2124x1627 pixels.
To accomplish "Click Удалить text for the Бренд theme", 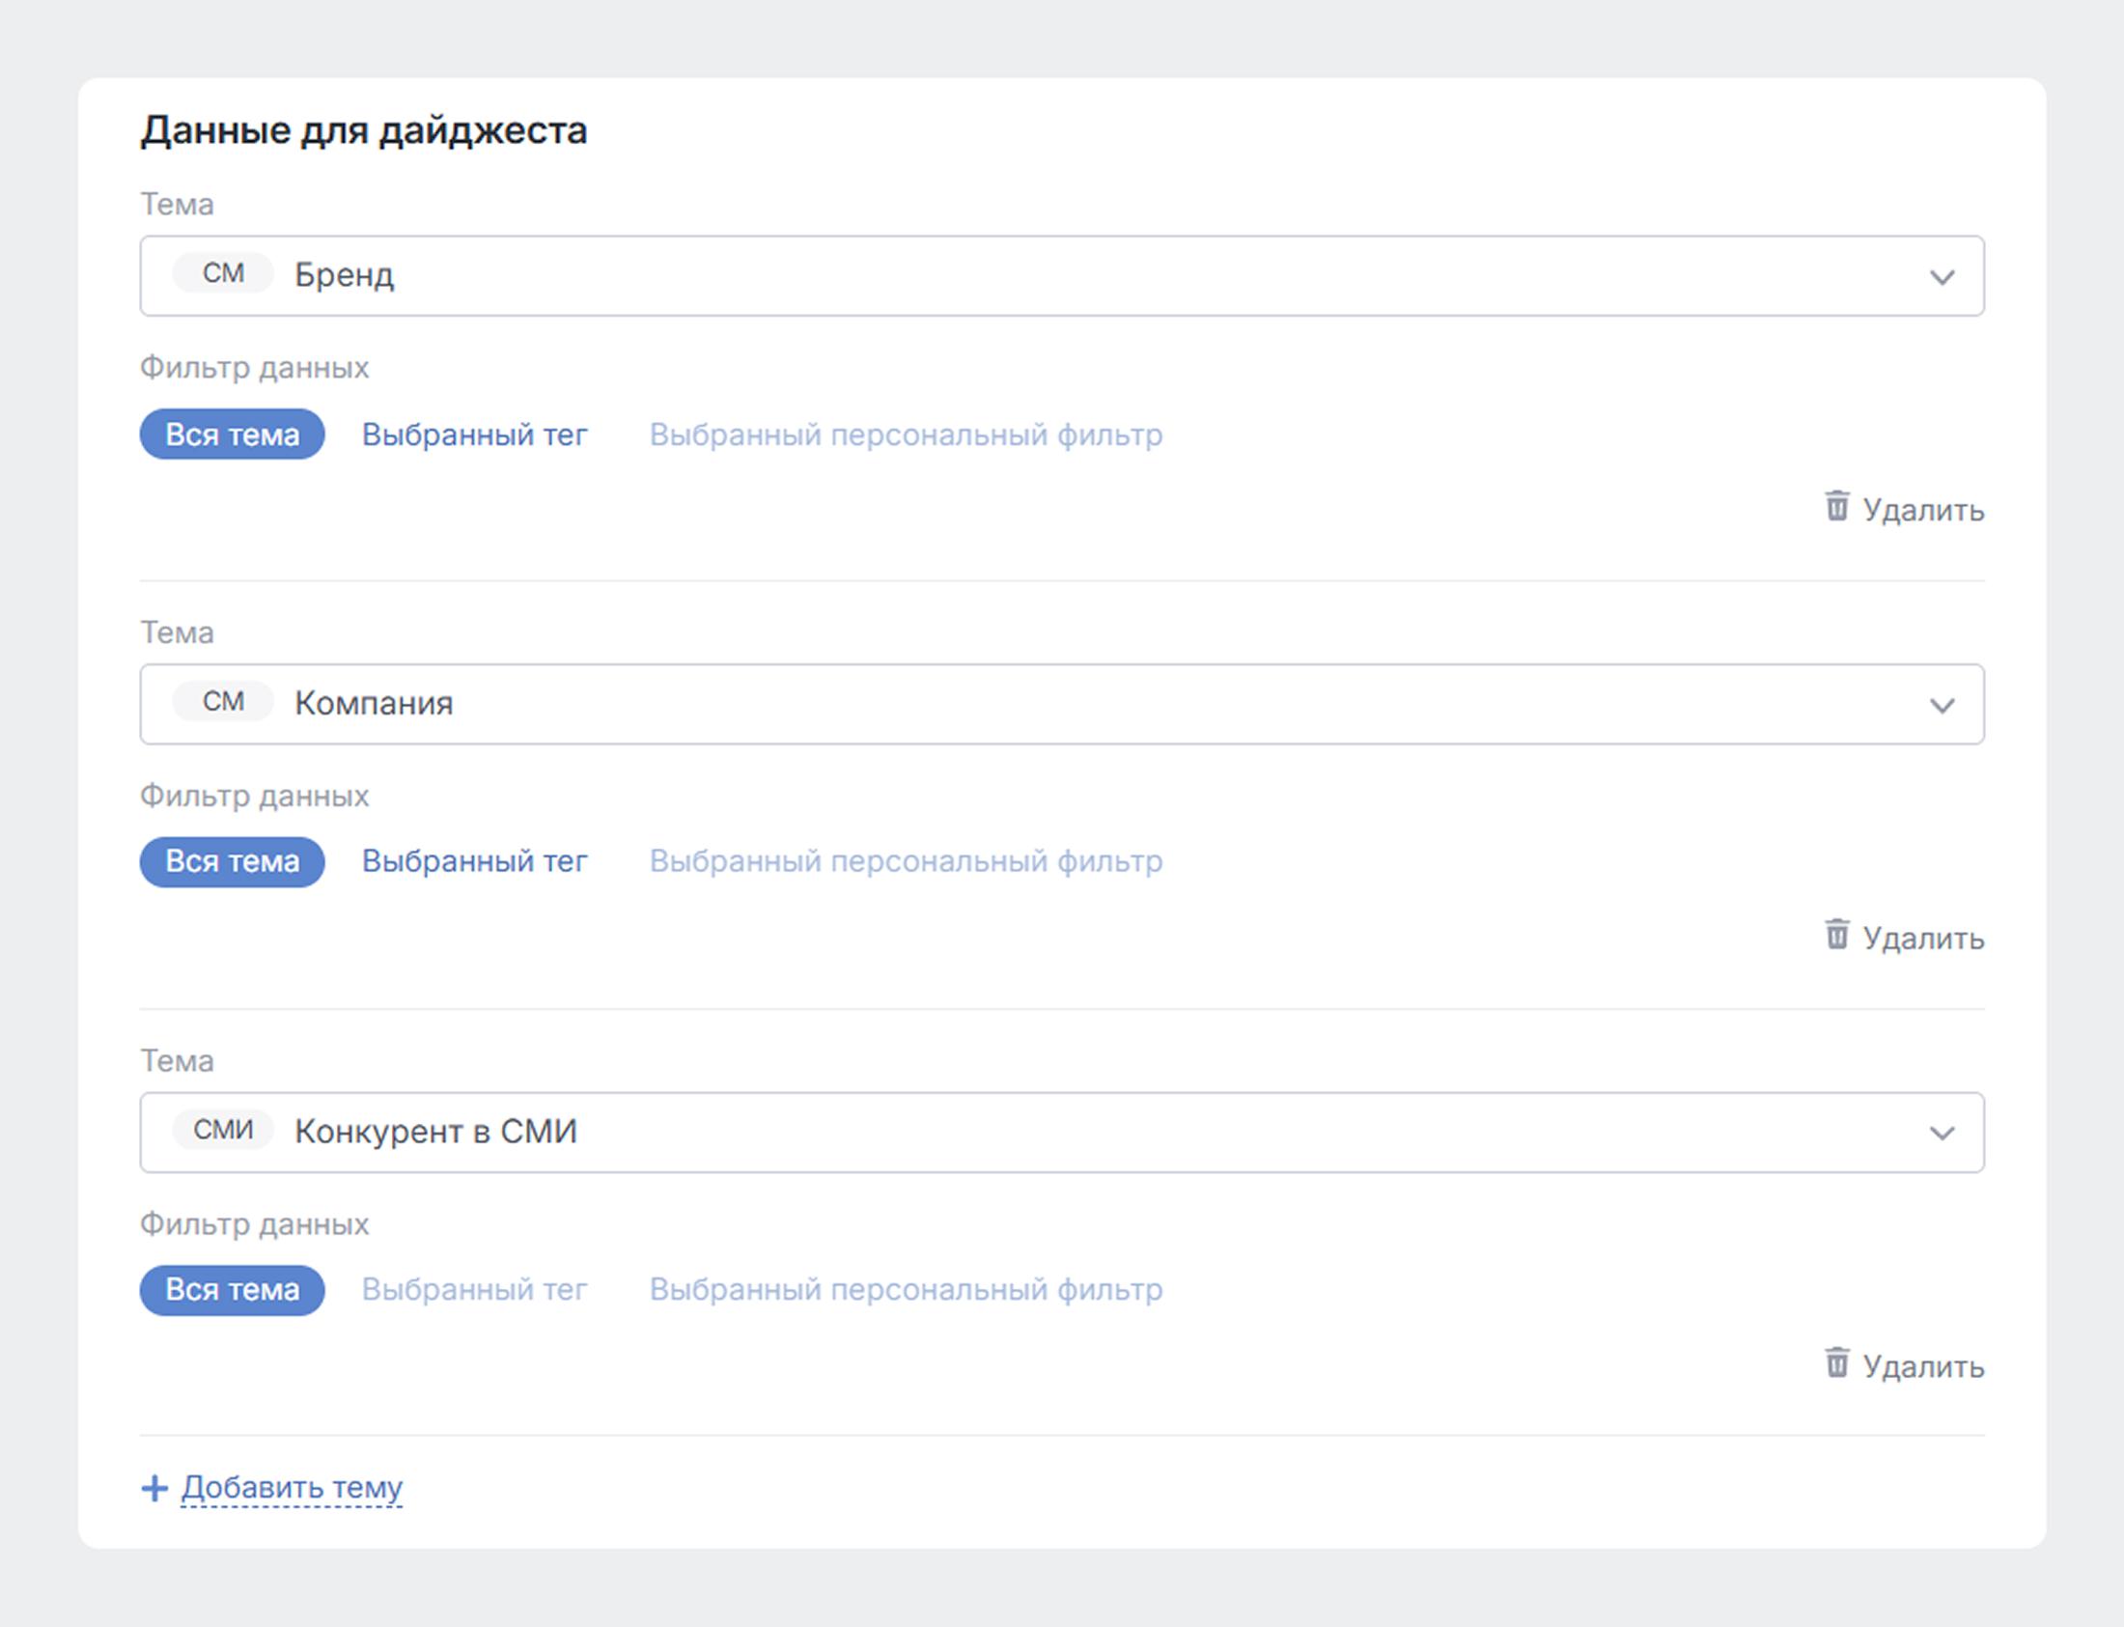I will coord(1923,511).
